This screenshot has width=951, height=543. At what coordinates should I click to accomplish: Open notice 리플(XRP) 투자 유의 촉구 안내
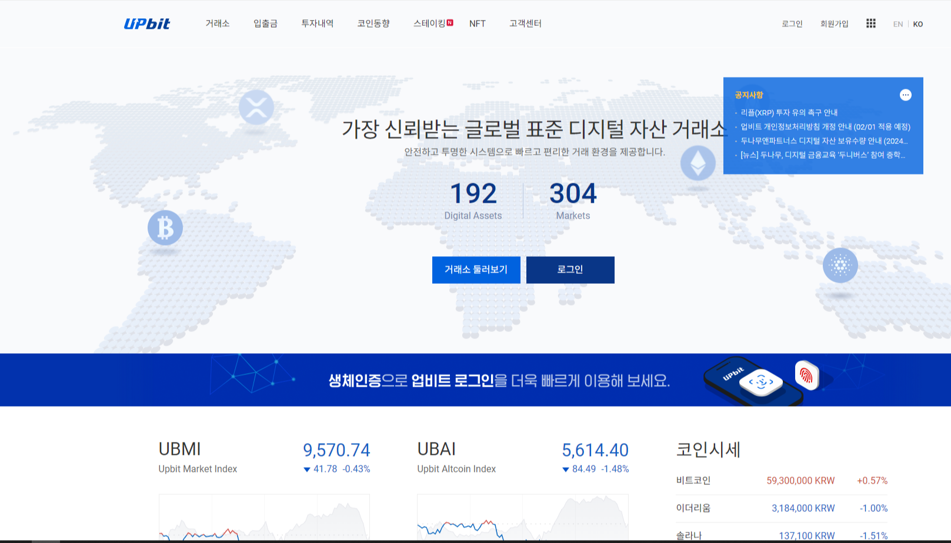pyautogui.click(x=789, y=113)
